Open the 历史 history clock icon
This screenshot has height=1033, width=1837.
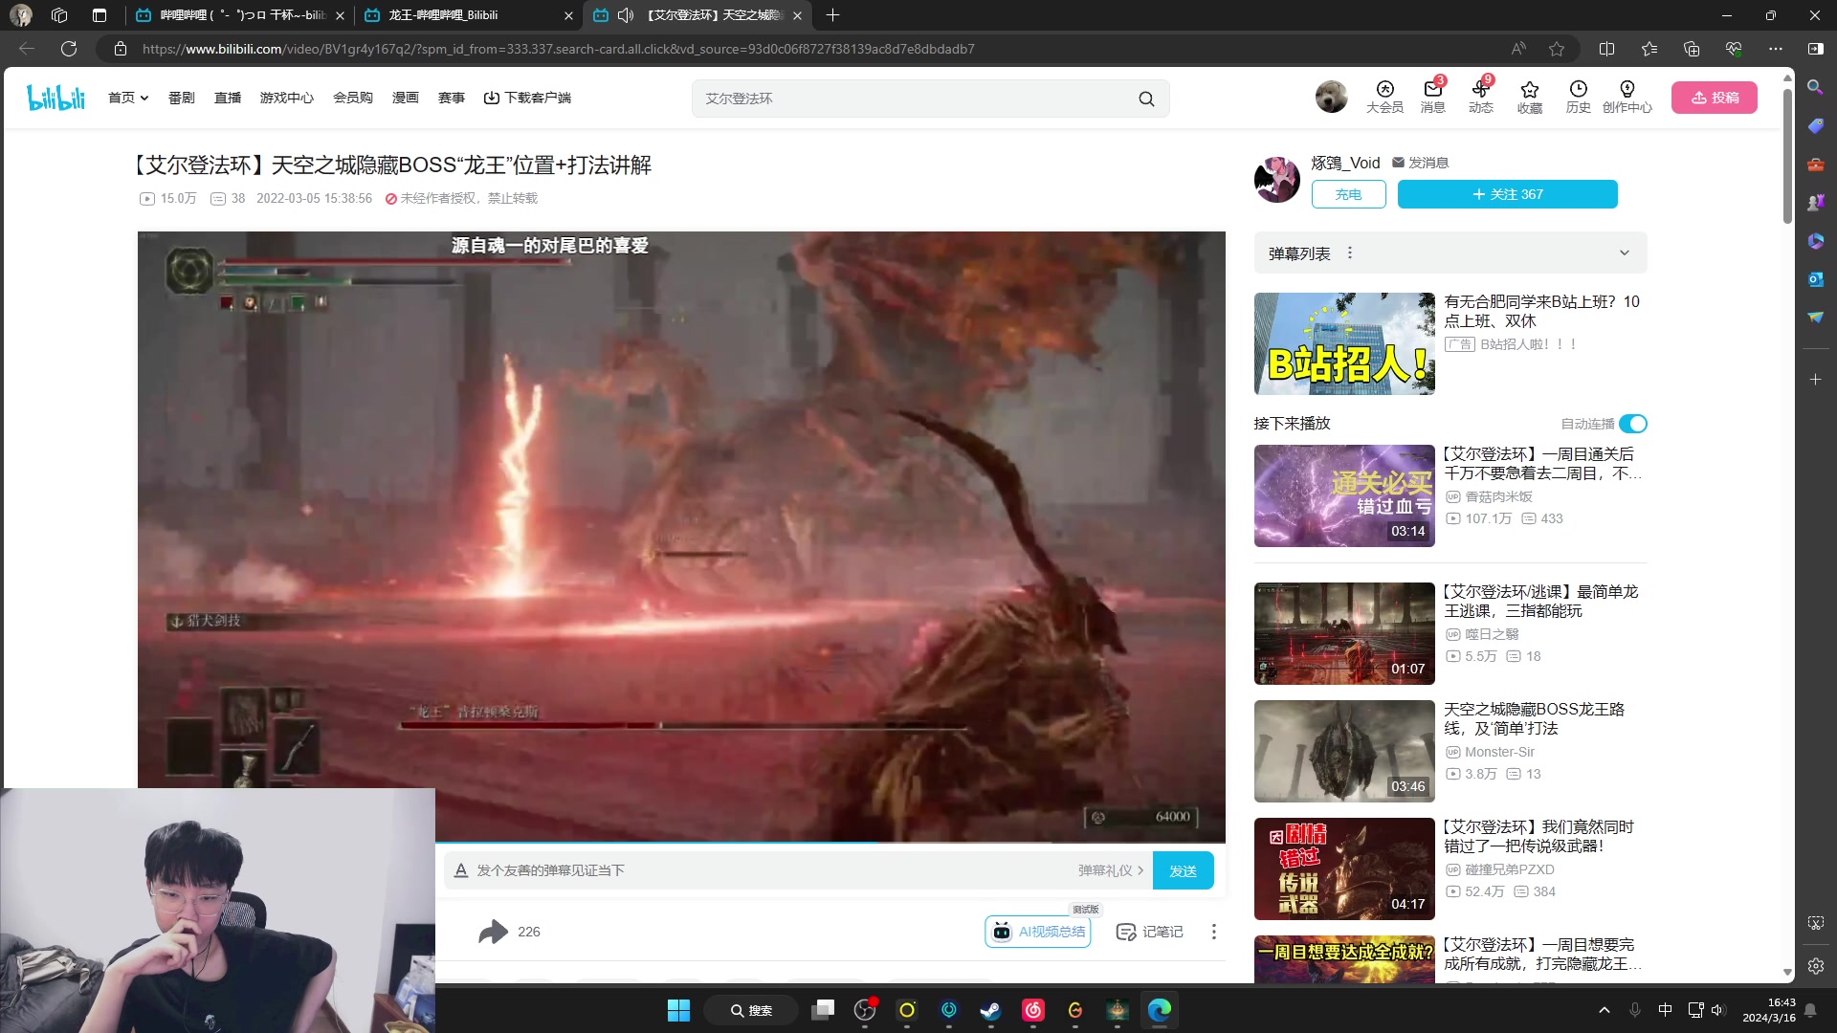[x=1578, y=97]
